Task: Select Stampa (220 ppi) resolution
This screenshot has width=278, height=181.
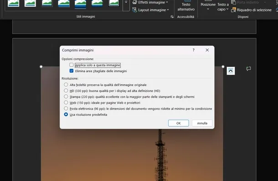Action: tap(66, 96)
